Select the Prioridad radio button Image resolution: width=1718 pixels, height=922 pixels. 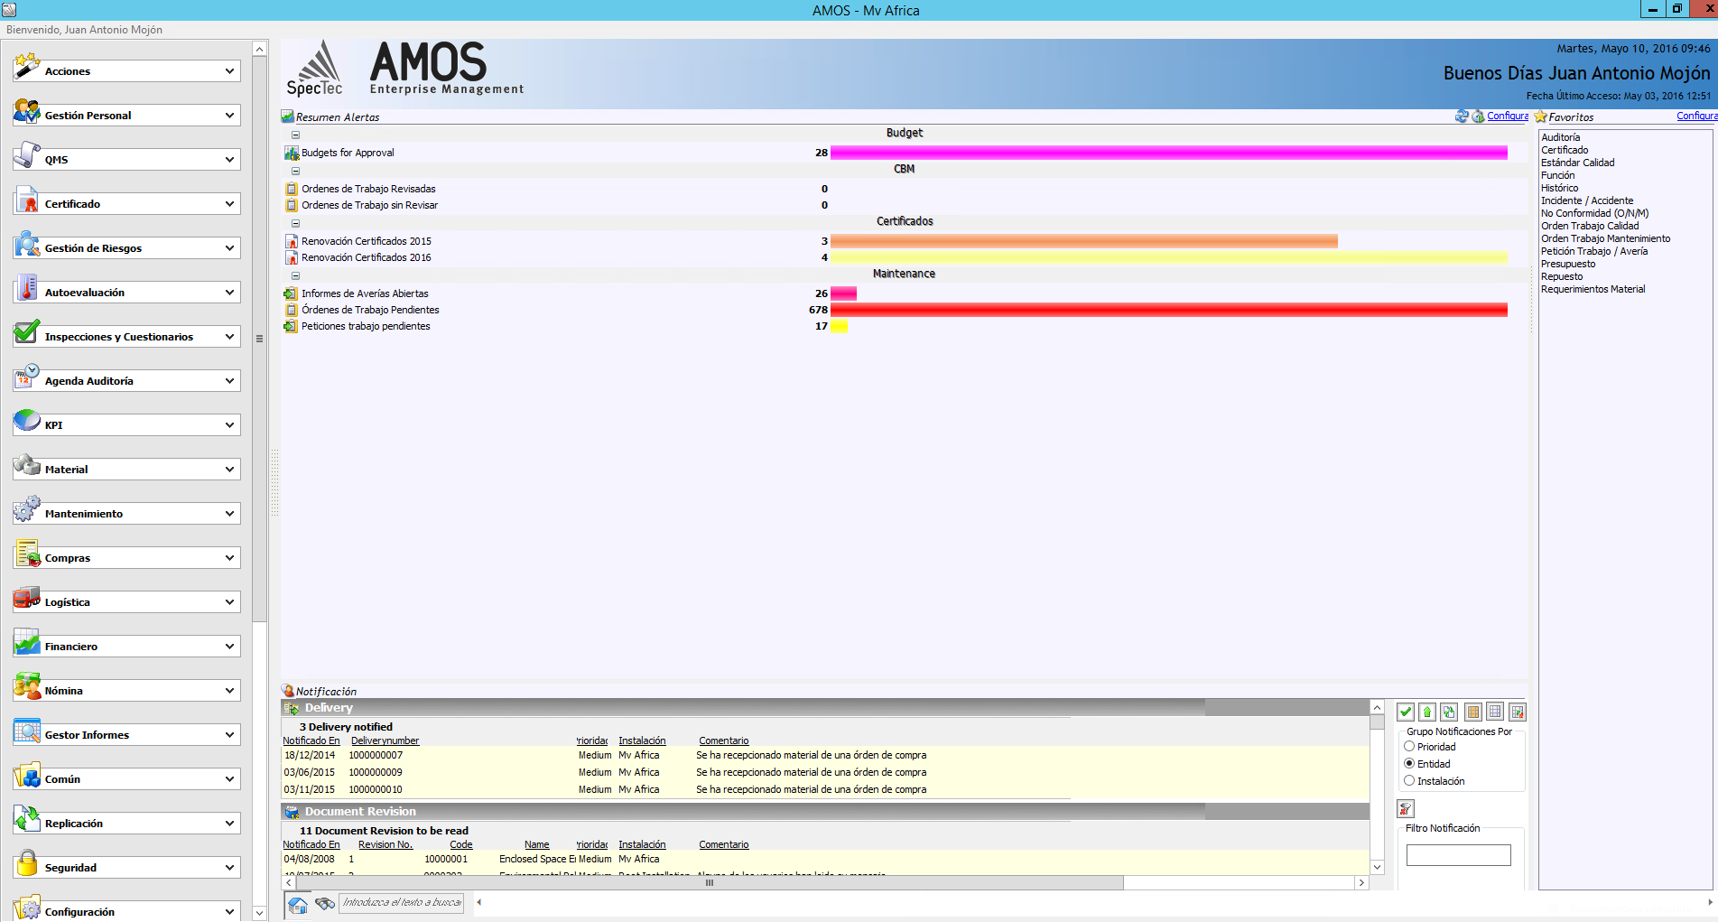click(1409, 746)
